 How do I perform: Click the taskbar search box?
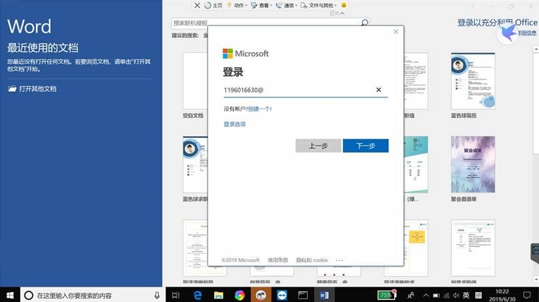pos(93,295)
